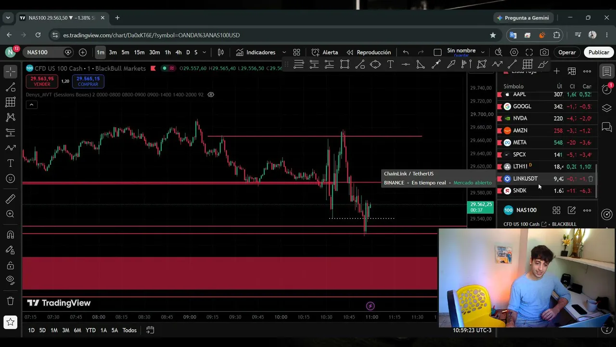This screenshot has width=616, height=347.
Task: Select the brush drawing tool in left sidebar
Action: 11,148
